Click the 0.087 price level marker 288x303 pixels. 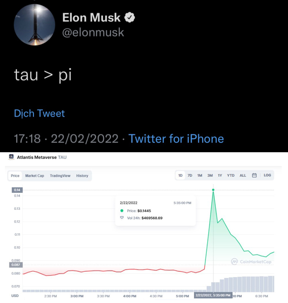[16, 265]
